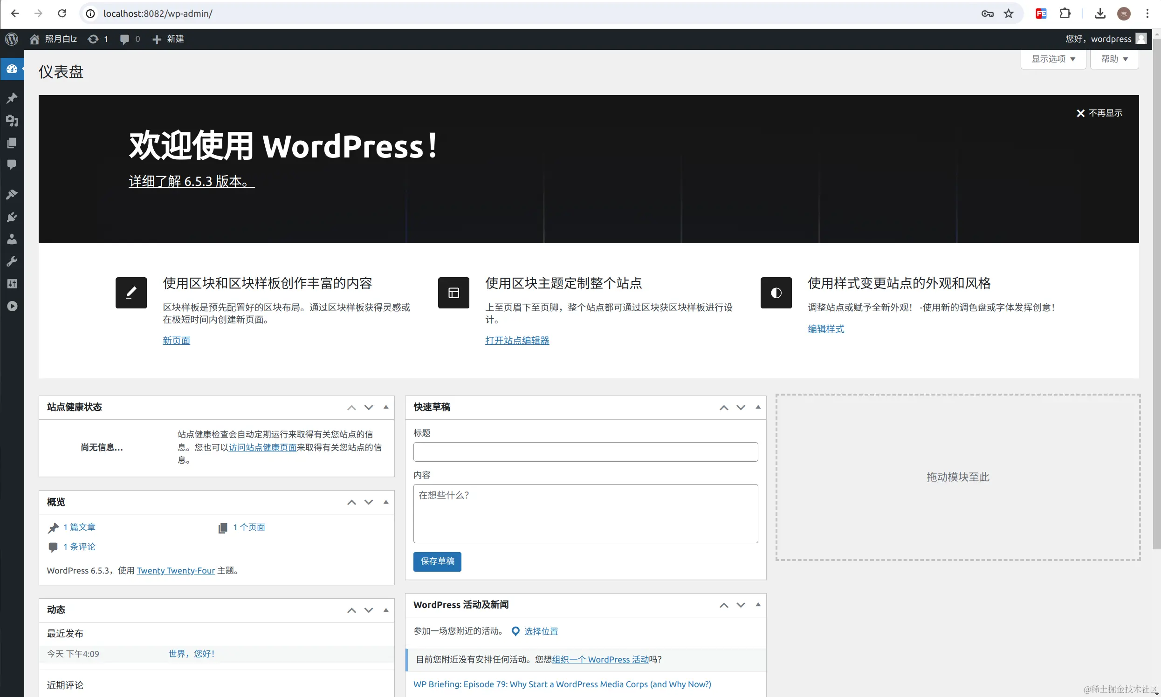Visit site via 照月白lz home icon

coord(34,39)
